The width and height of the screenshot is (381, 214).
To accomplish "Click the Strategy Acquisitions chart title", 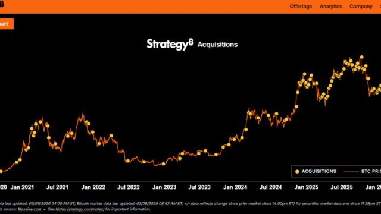I will click(x=192, y=44).
